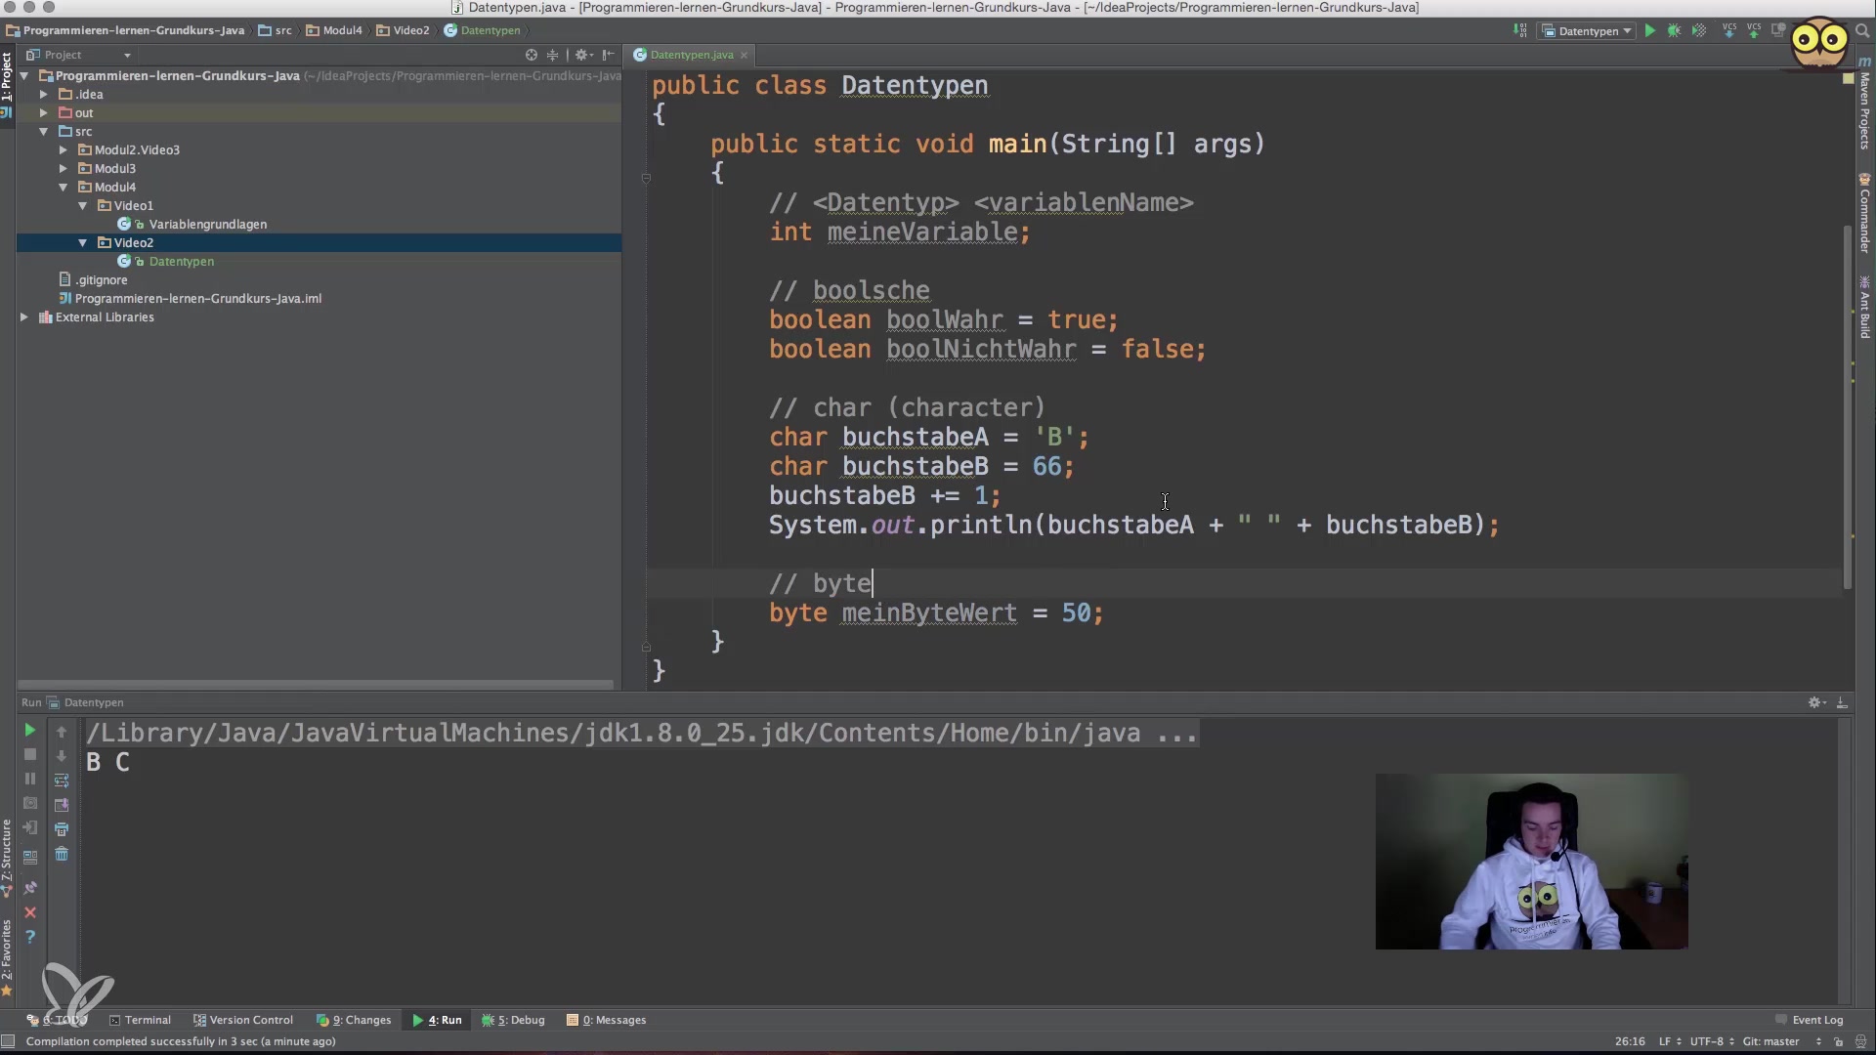Click Git: master branch in status bar
The width and height of the screenshot is (1876, 1055).
click(1770, 1041)
